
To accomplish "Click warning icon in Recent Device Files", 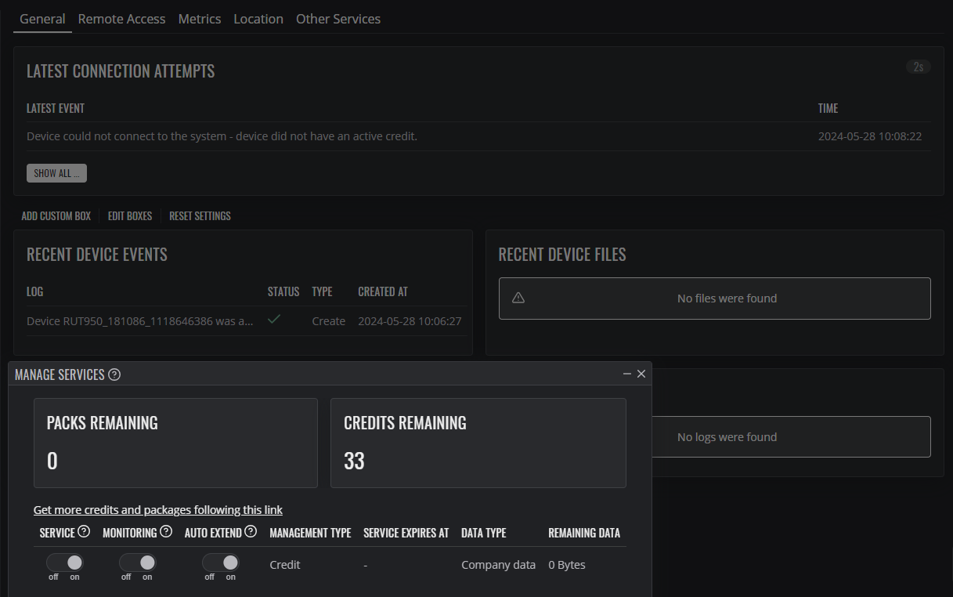I will (518, 298).
